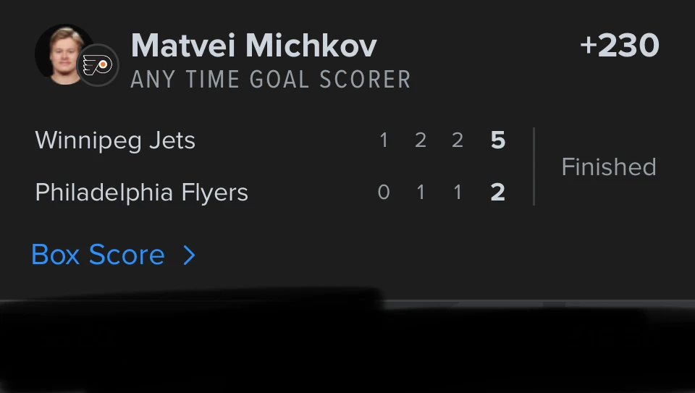Click Jets first period score 1
695x393 pixels.
coord(384,140)
